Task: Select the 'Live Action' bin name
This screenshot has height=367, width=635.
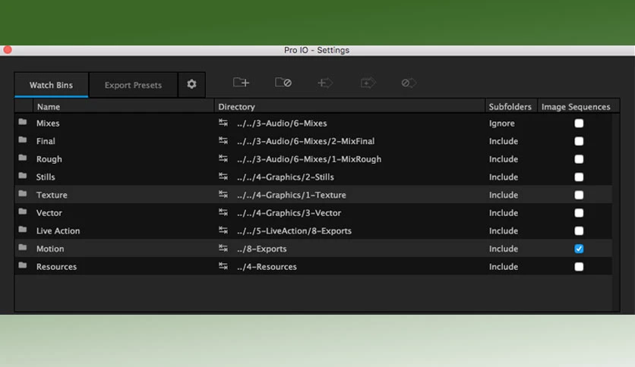Action: point(58,231)
